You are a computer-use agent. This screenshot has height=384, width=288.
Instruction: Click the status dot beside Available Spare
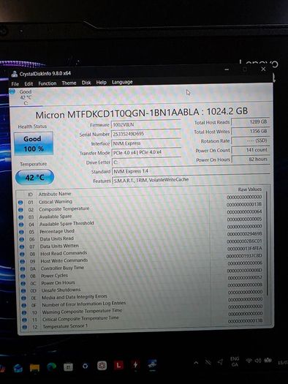point(20,217)
